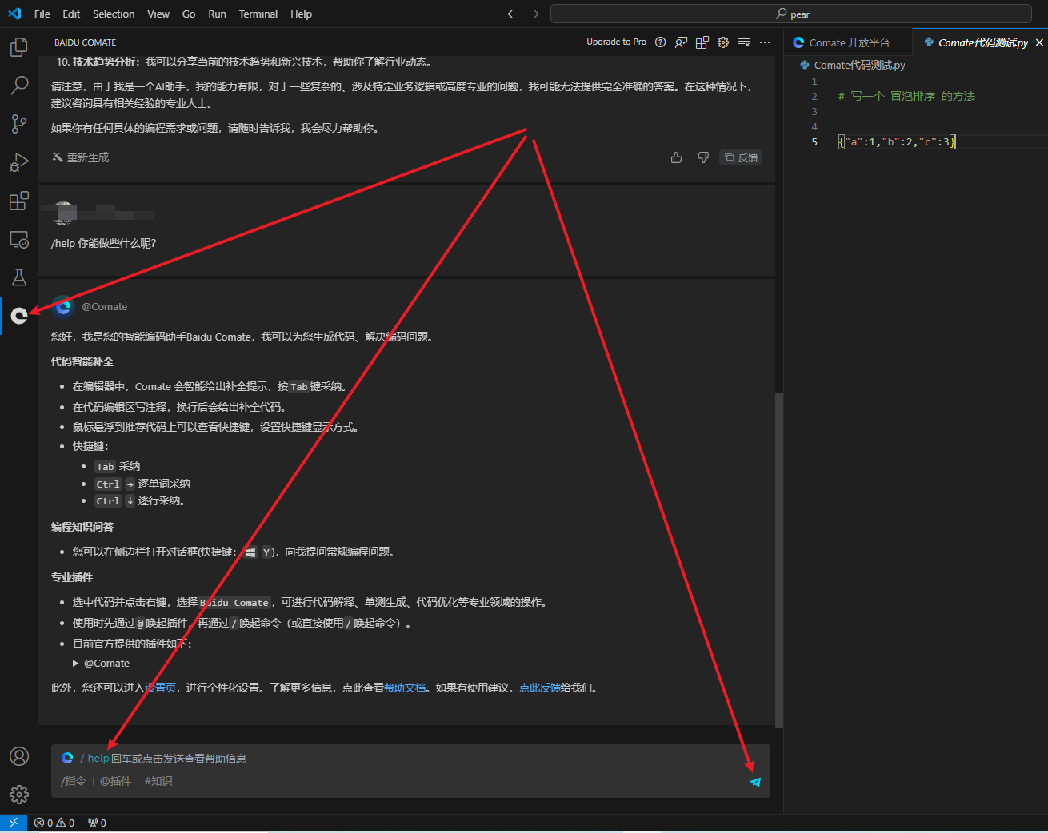This screenshot has width=1048, height=833.
Task: Show errors and warnings in status bar
Action: [54, 823]
